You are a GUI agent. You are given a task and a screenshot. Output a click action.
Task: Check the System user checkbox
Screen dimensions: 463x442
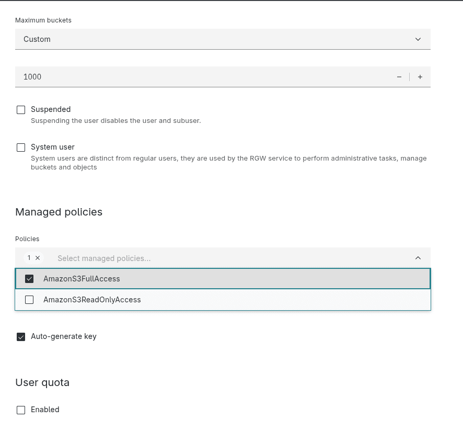21,147
